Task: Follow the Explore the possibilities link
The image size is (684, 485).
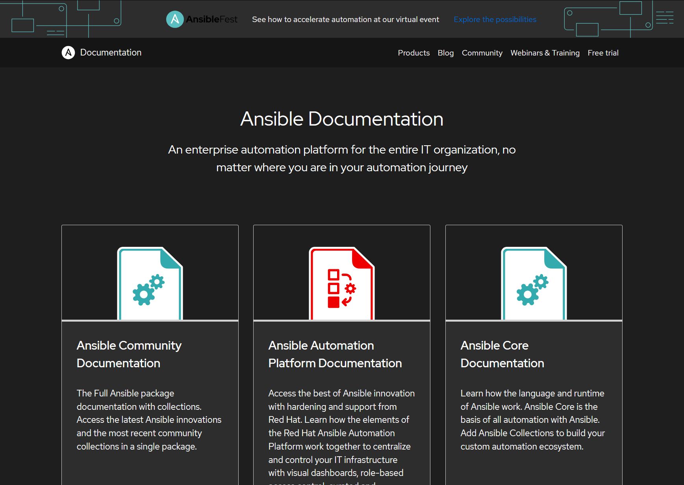Action: (495, 19)
